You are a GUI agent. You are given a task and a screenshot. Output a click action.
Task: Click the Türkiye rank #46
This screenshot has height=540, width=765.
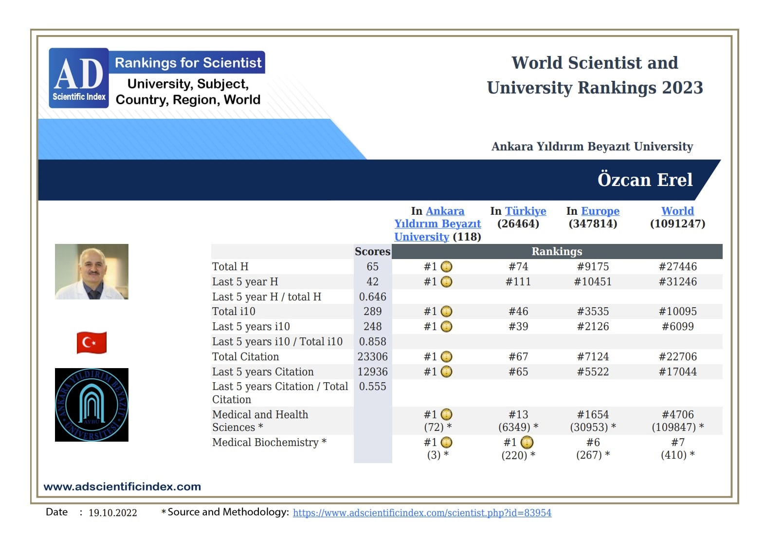(x=518, y=312)
